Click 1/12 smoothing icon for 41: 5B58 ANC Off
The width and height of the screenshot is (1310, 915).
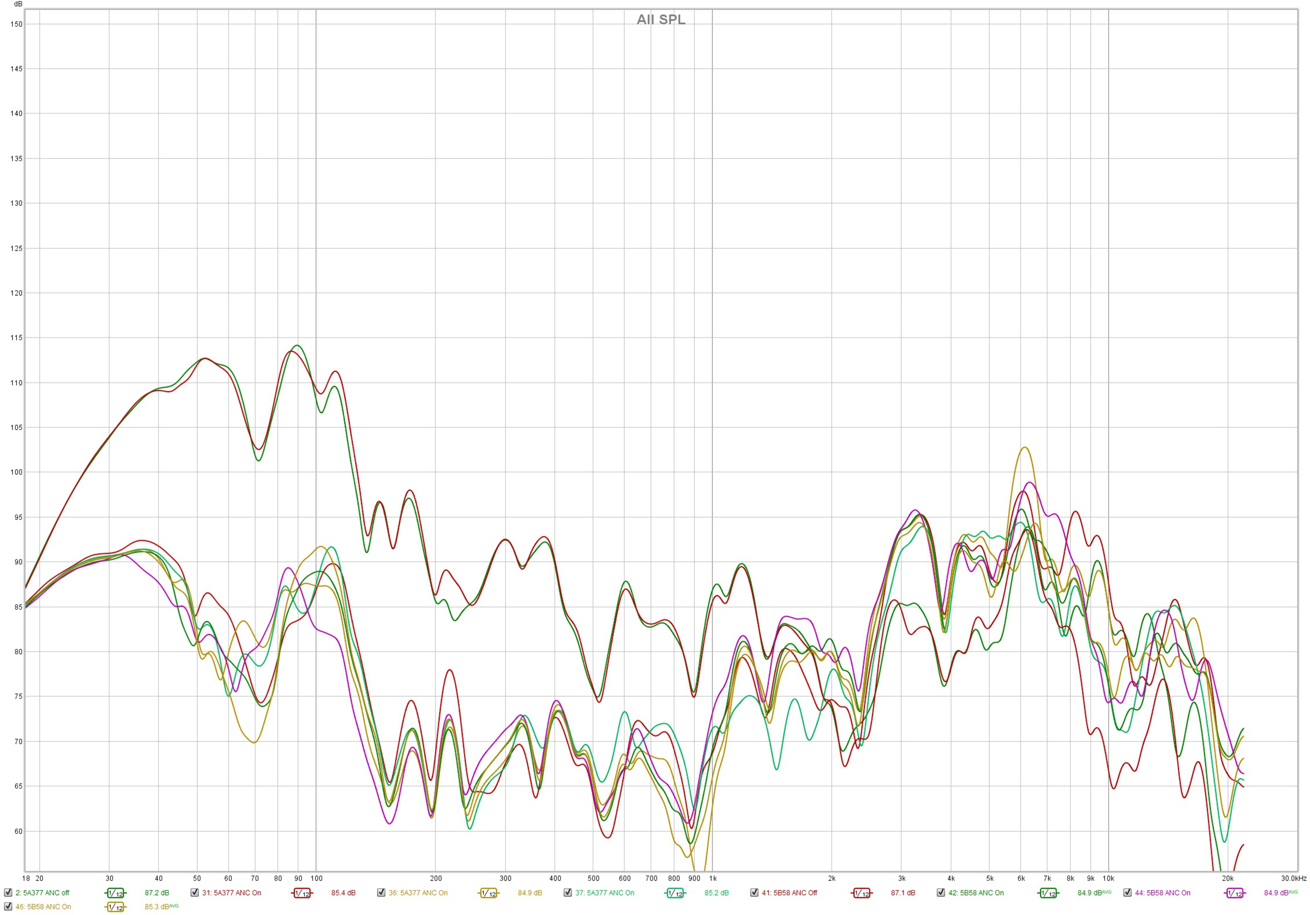point(861,893)
